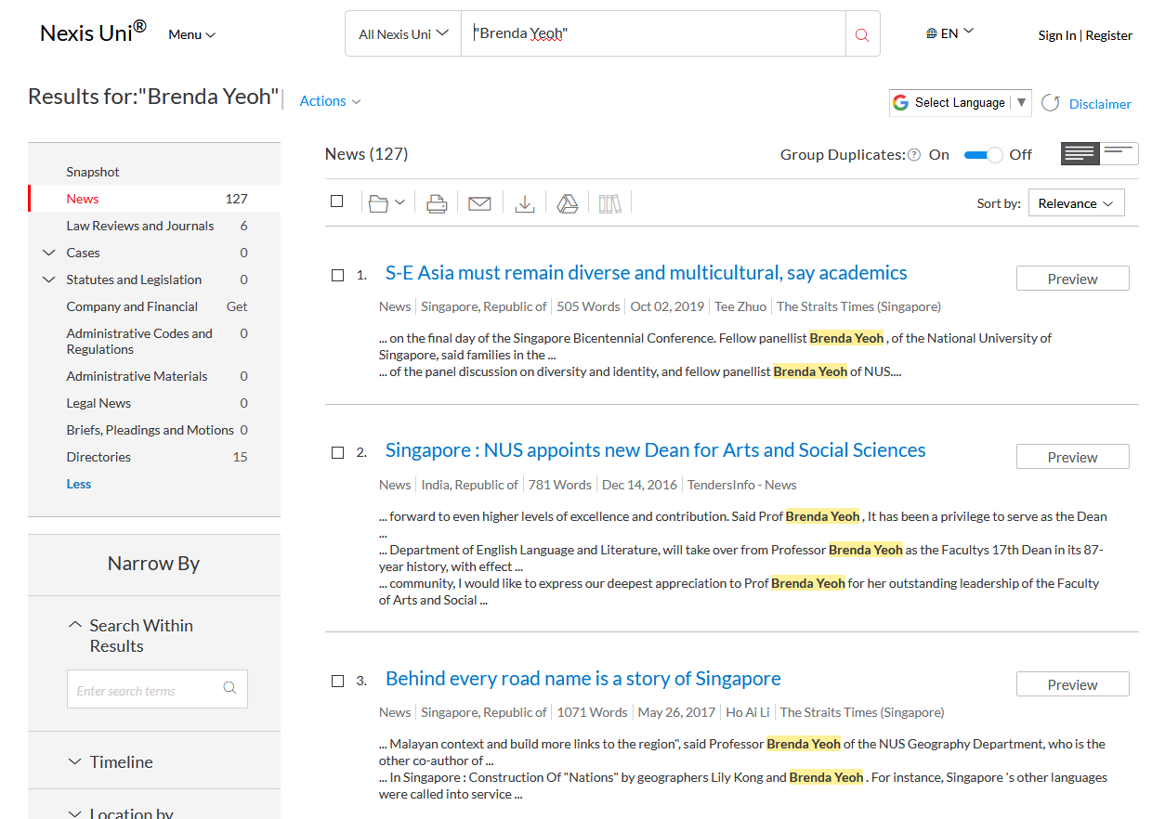Switch to title-only results view icon

pos(1119,154)
